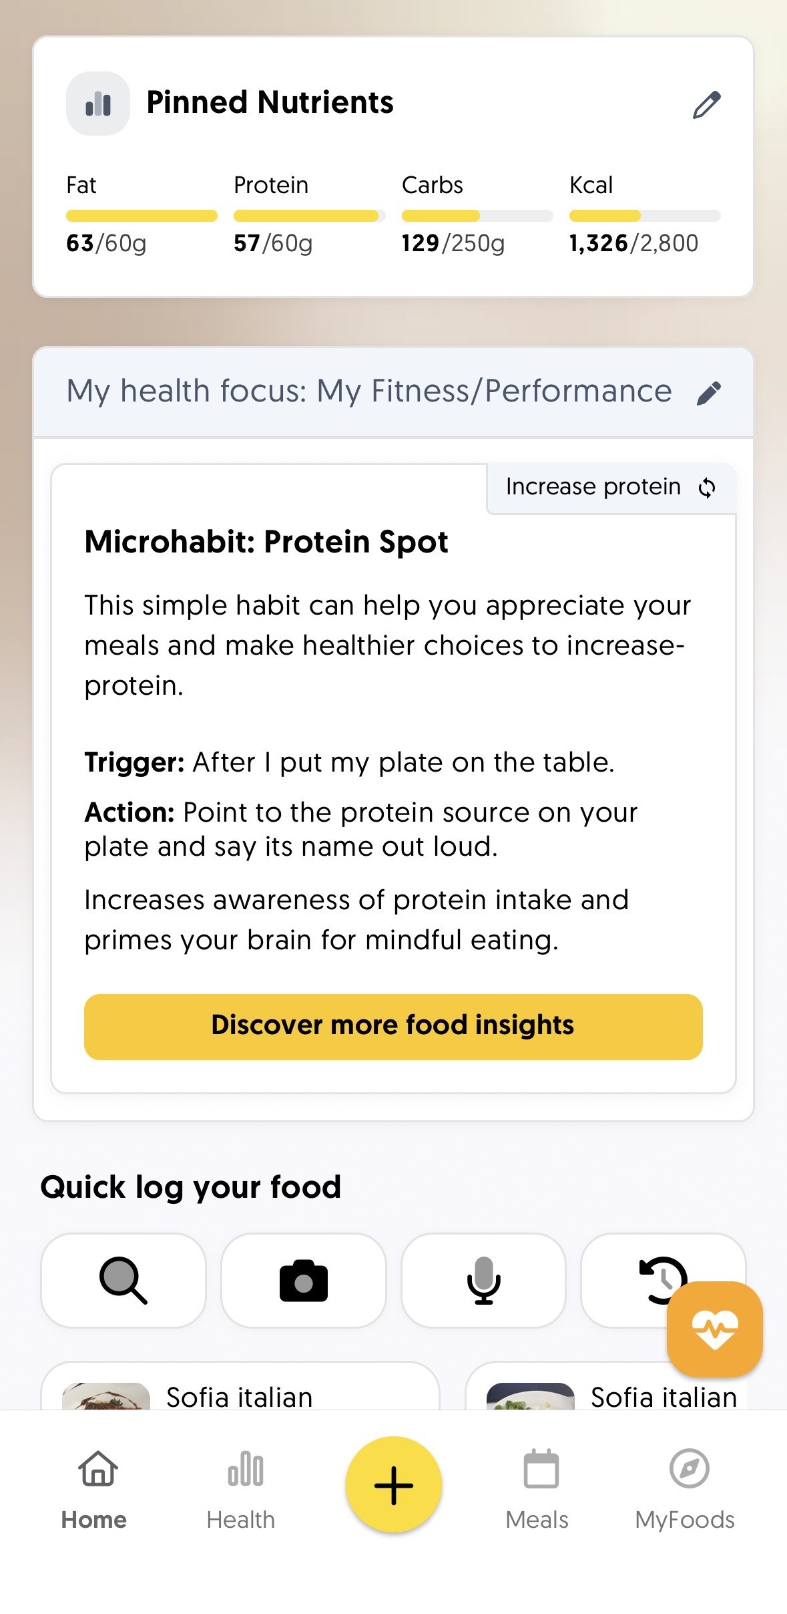Screen dimensions: 787x1614
Task: Open food search with magnifier icon
Action: 123,1280
